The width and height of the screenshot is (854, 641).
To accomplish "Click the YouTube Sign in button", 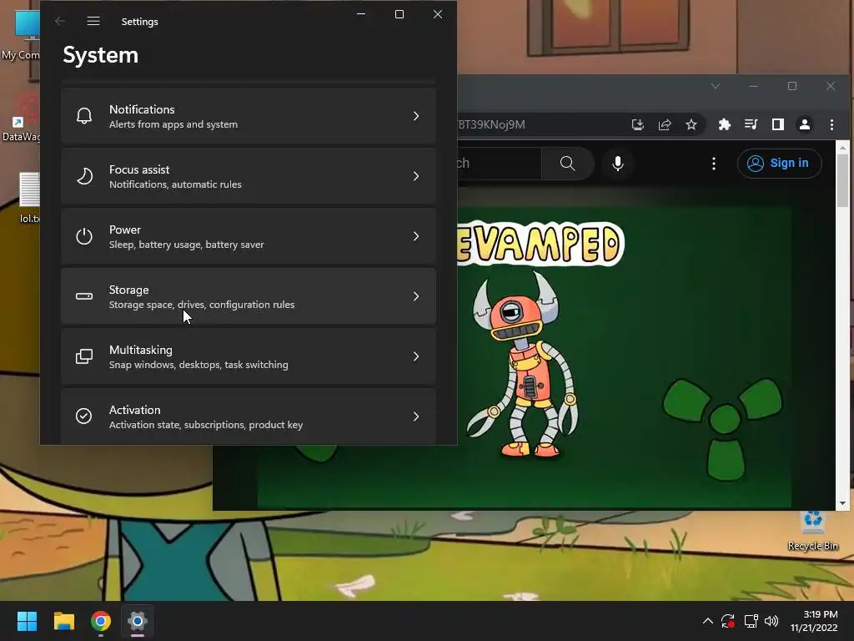I will tap(779, 163).
